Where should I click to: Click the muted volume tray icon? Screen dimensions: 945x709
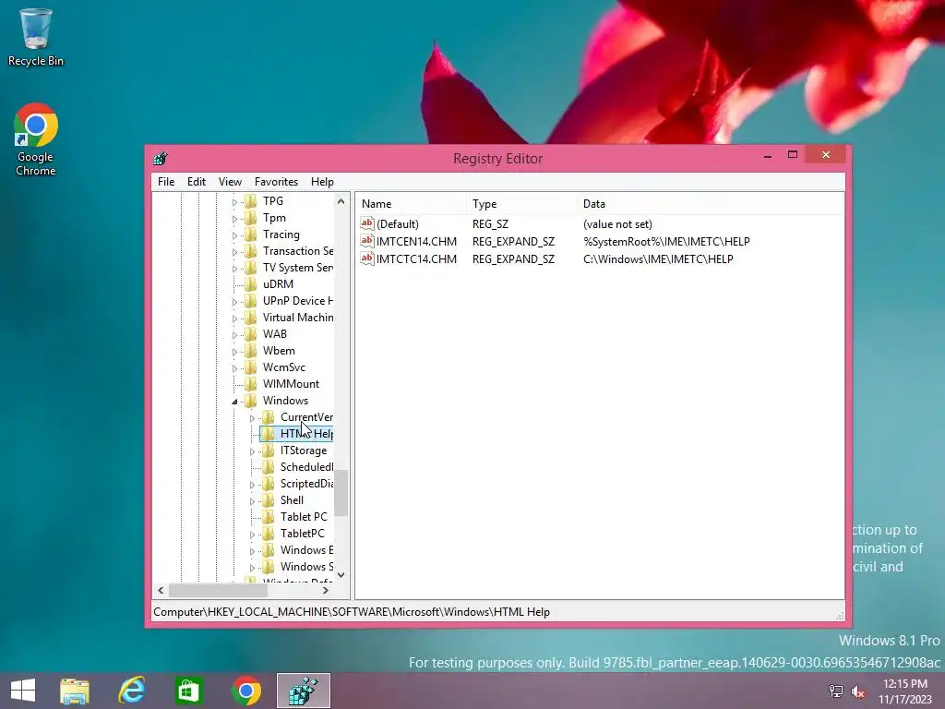(x=857, y=691)
